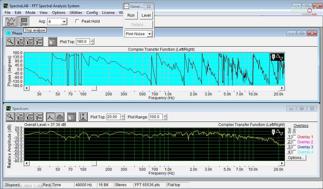This screenshot has height=189, width=323.
Task: Click Set overlay 4 button
Action: pyautogui.click(x=289, y=152)
